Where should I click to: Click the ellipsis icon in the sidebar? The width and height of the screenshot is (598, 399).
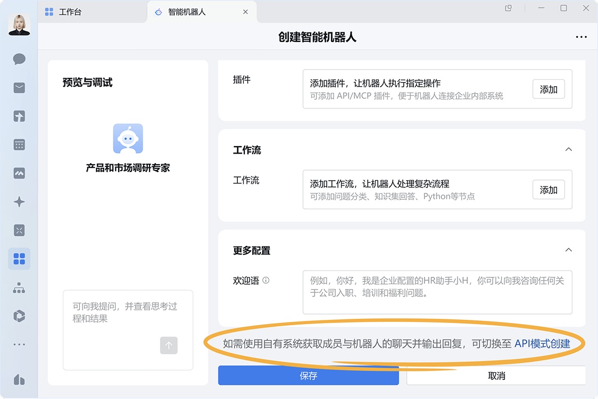tap(19, 344)
